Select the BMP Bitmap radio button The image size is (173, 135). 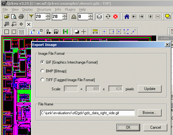42,71
